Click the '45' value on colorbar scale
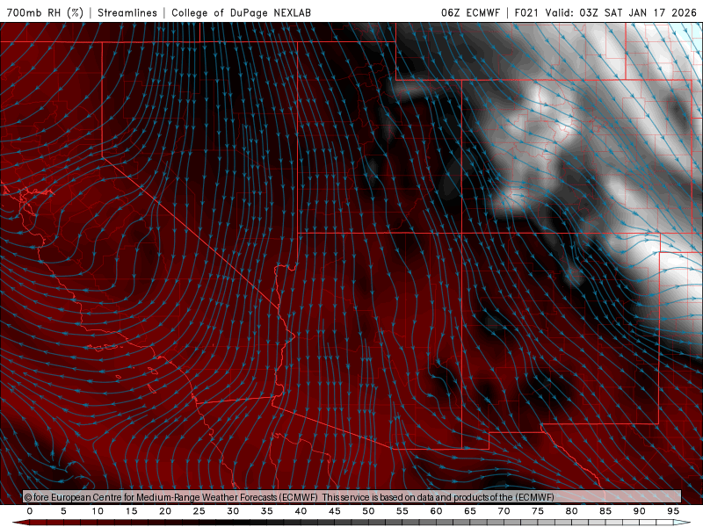 [x=335, y=511]
